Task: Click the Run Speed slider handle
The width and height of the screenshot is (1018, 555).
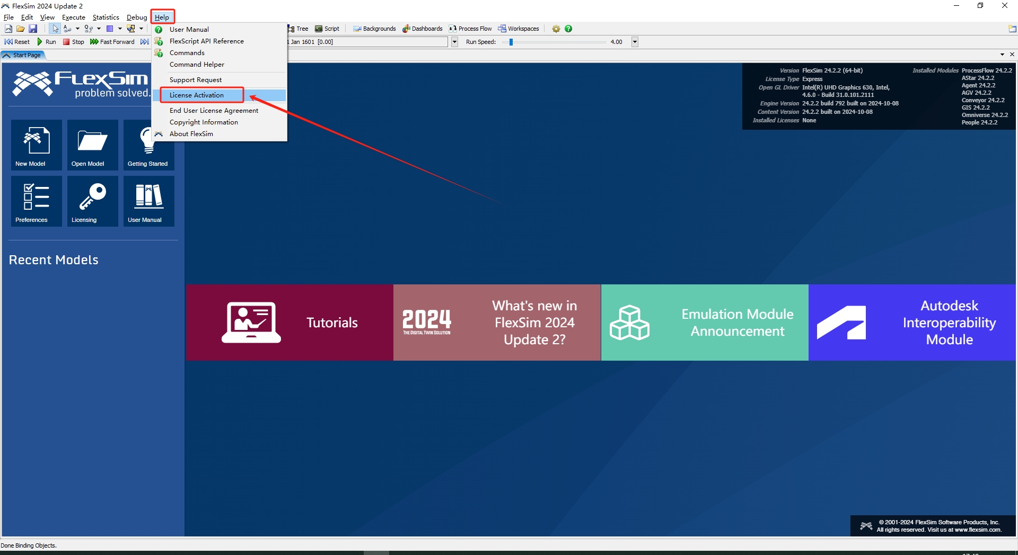Action: tap(511, 42)
